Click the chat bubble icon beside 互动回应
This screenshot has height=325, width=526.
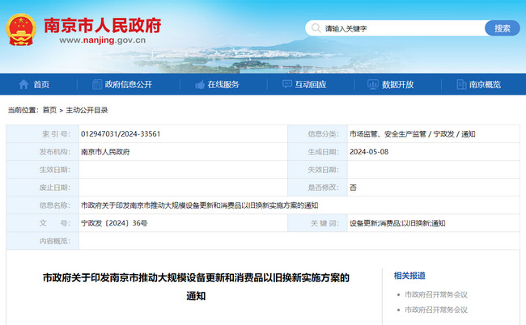click(x=287, y=84)
